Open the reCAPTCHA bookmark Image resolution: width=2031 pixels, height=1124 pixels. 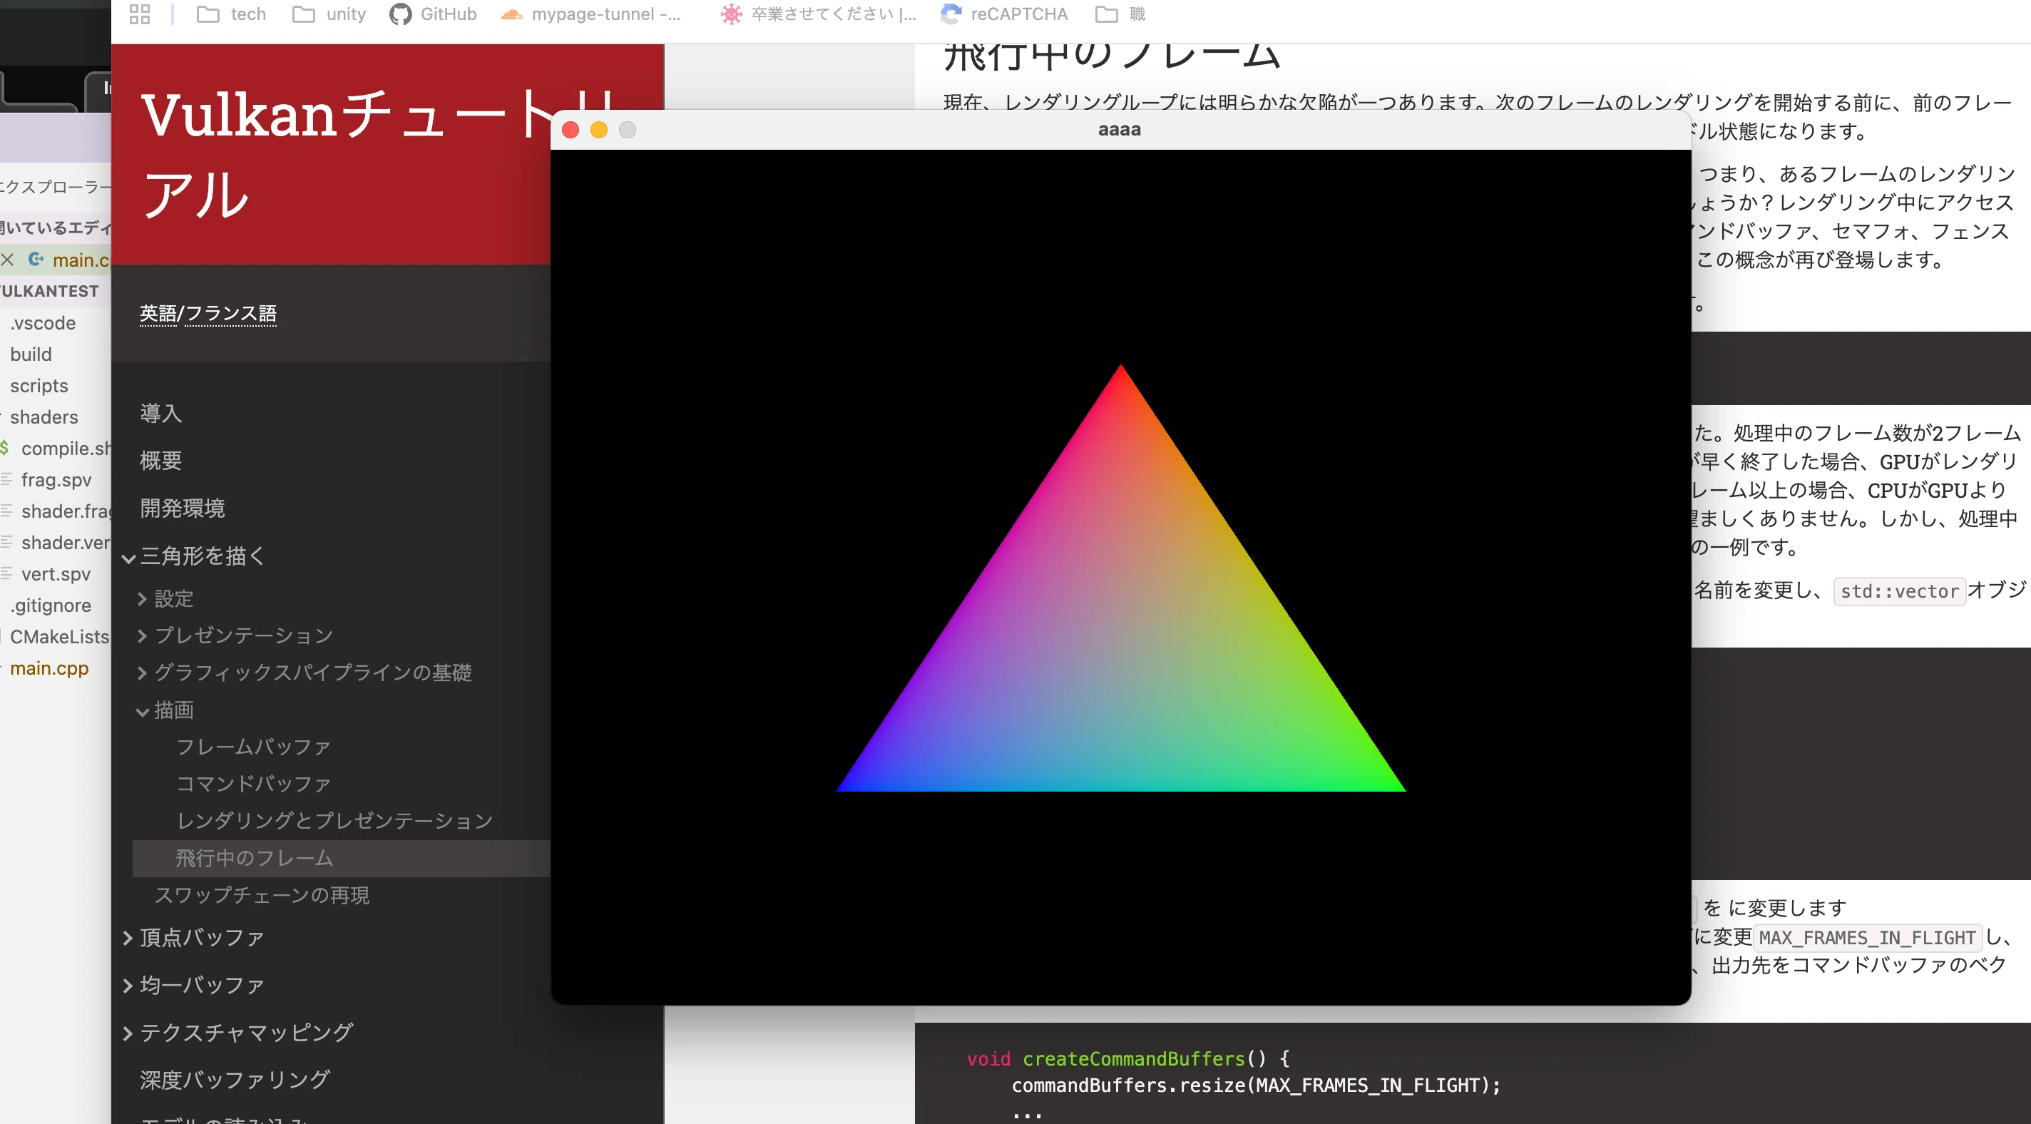[1005, 14]
